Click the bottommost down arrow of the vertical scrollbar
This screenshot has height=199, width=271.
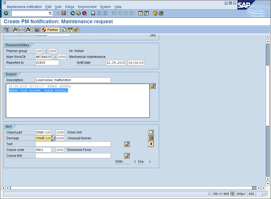pos(268,184)
